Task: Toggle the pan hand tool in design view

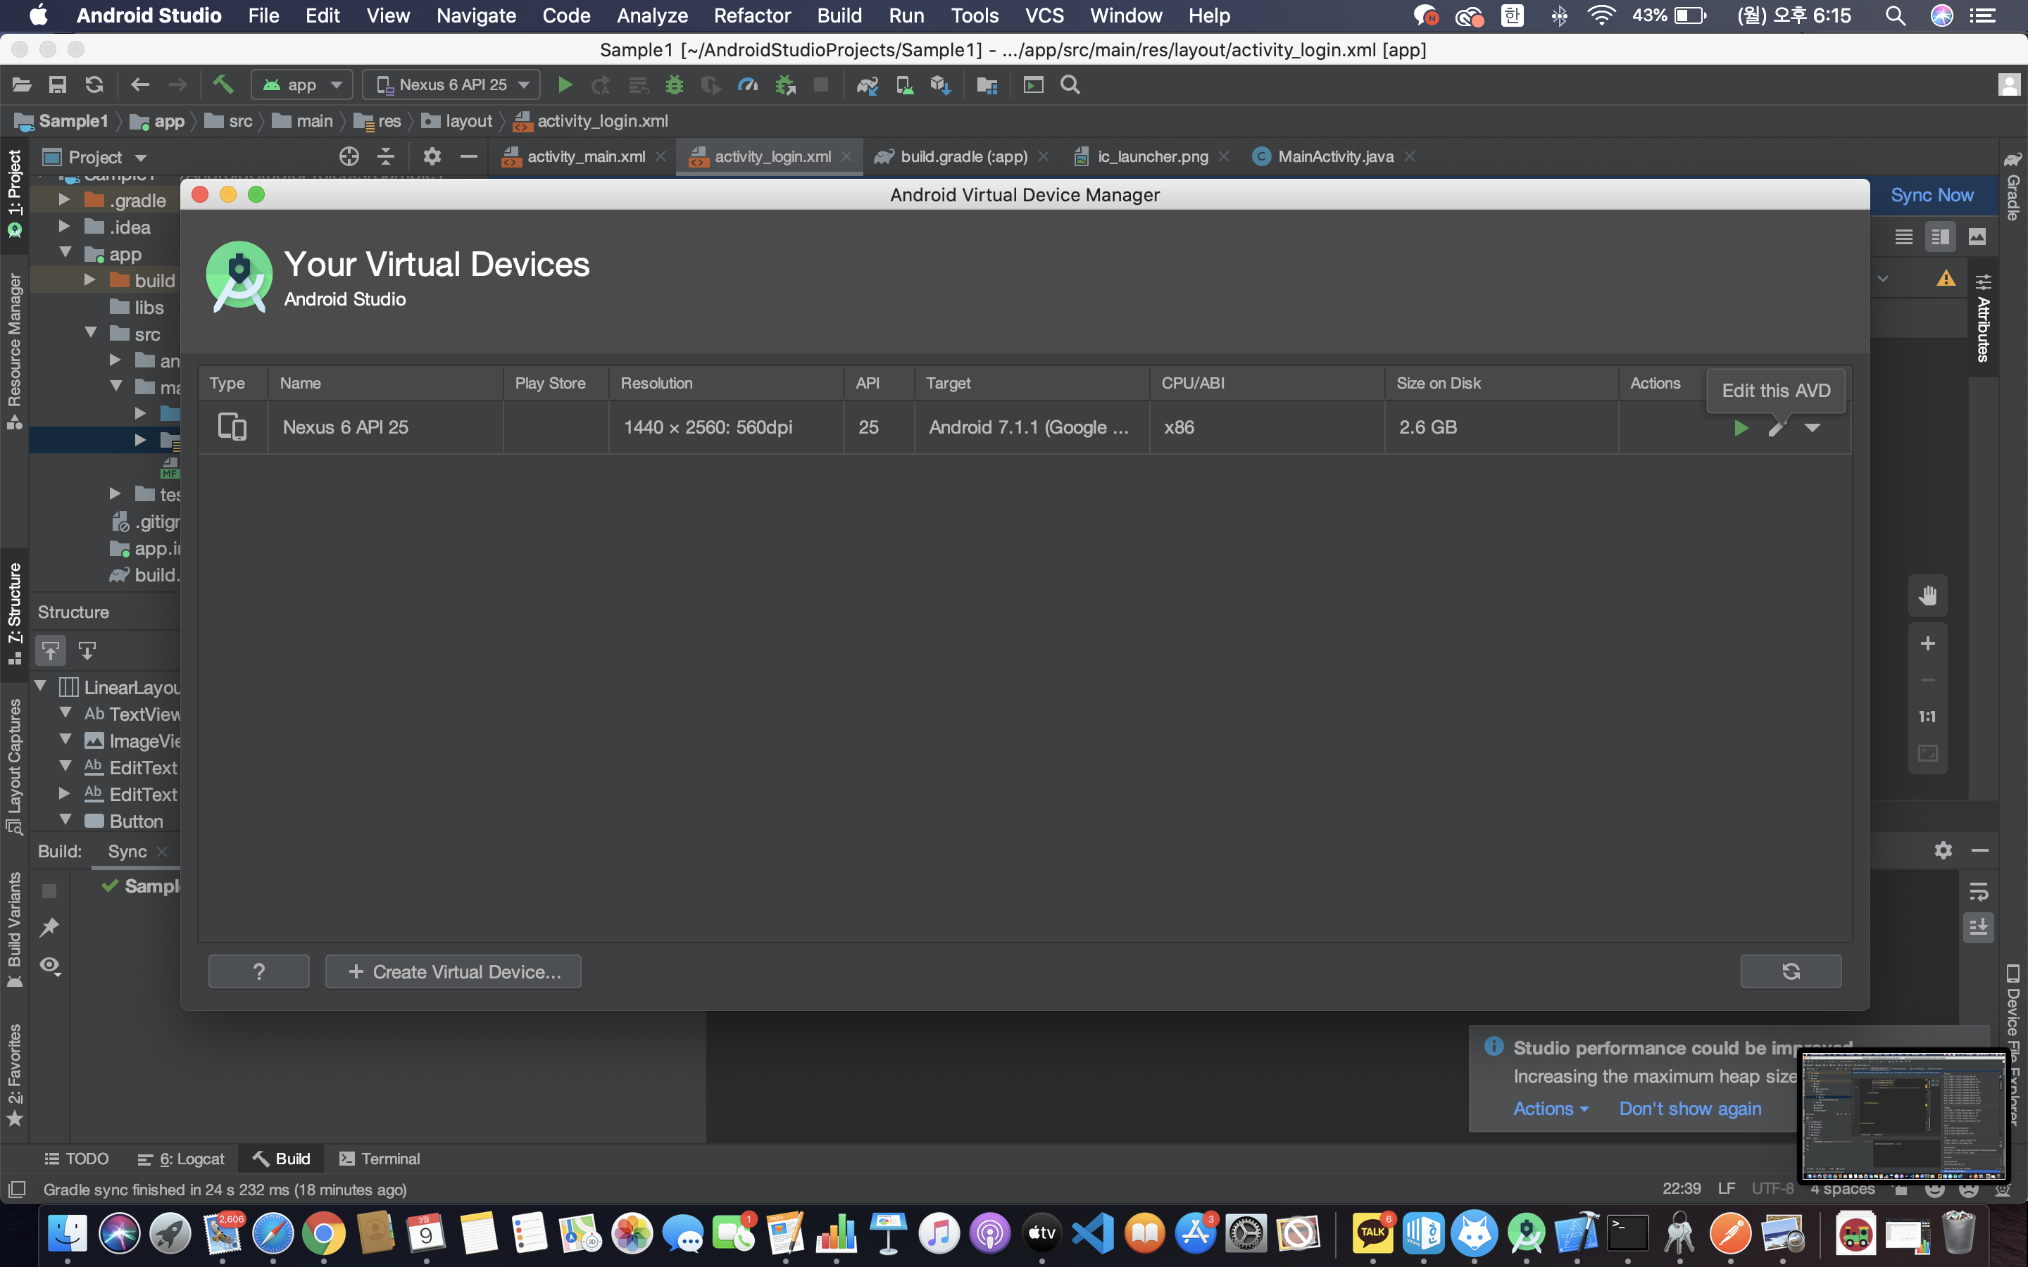Action: click(x=1927, y=595)
